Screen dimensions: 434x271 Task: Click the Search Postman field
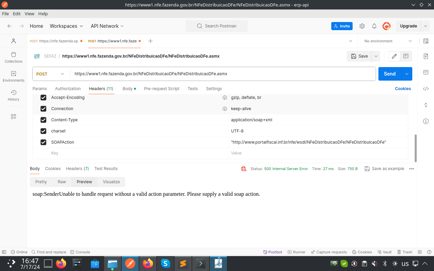click(217, 26)
